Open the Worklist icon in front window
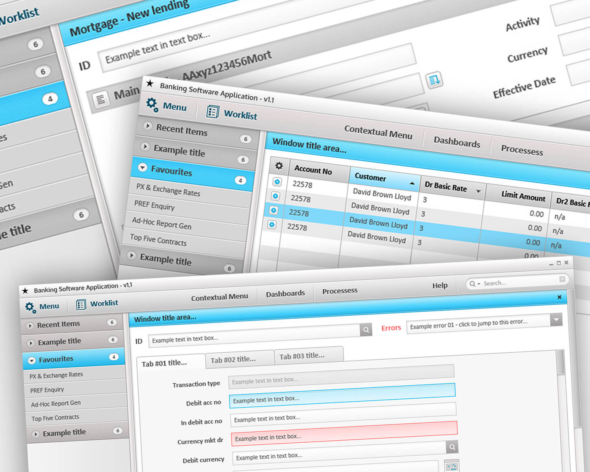The height and width of the screenshot is (472, 590). click(x=81, y=304)
